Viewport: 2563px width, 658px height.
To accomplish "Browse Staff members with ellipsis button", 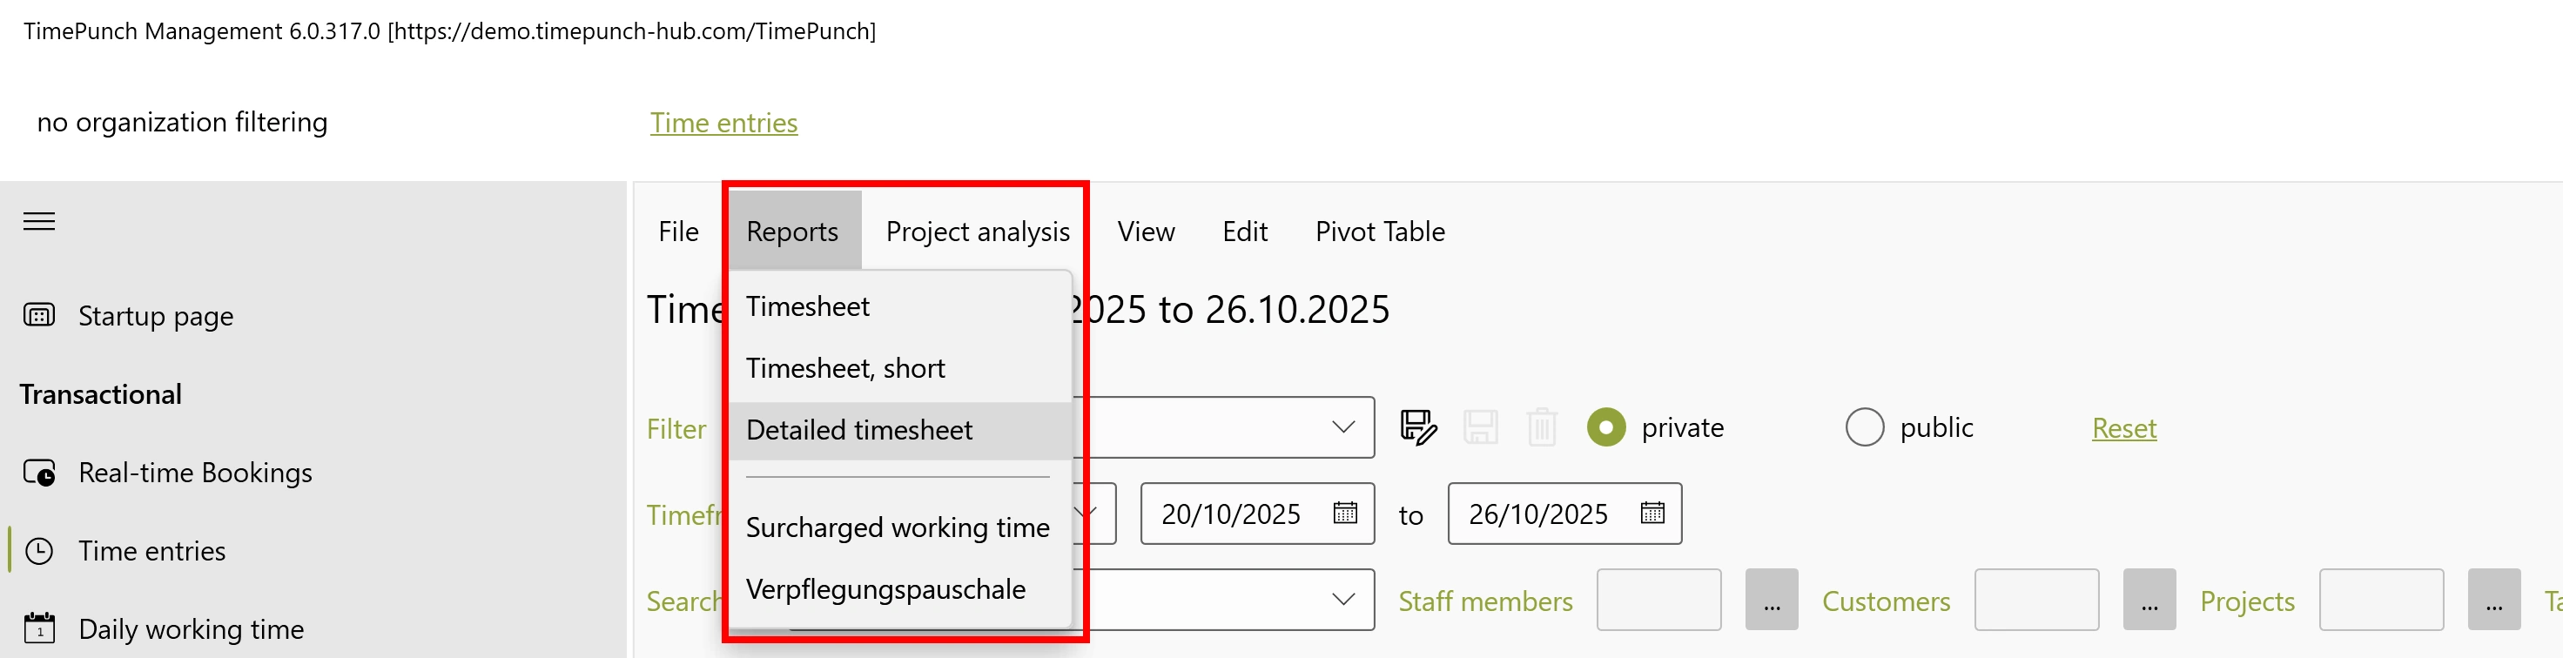I will [x=1771, y=601].
